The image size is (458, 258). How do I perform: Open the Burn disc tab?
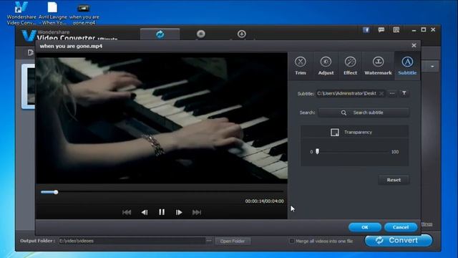tap(200, 34)
